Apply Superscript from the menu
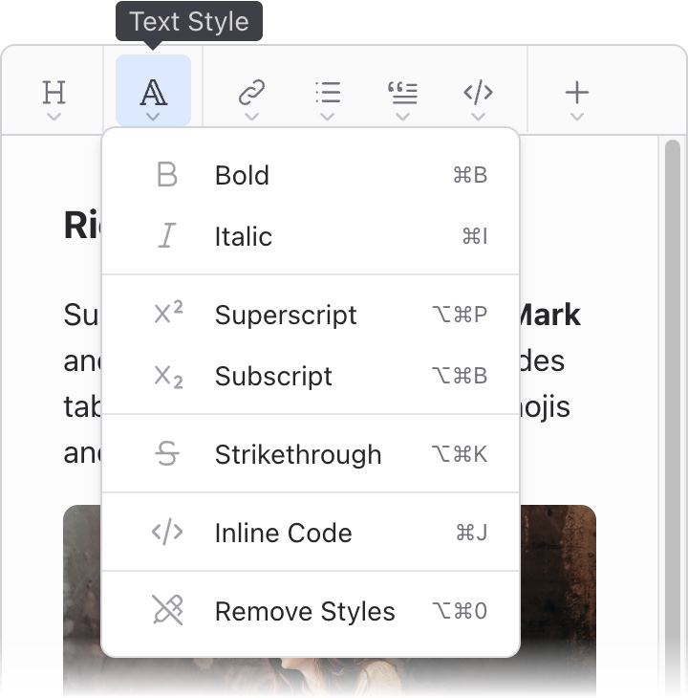The width and height of the screenshot is (688, 698). pyautogui.click(x=311, y=315)
